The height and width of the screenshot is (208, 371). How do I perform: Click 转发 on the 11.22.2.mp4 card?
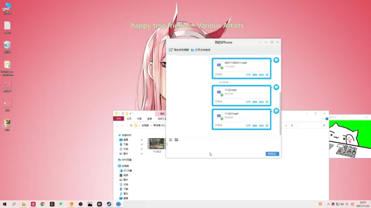coord(261,126)
